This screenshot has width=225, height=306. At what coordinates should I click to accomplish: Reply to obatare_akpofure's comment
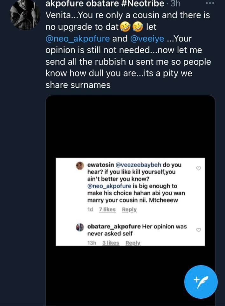click(x=133, y=243)
